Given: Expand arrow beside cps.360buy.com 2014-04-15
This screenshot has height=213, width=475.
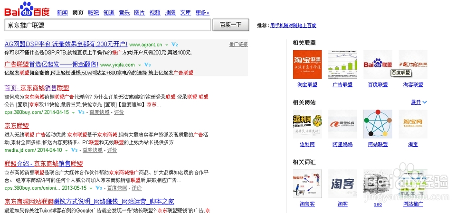Looking at the screenshot, I should (x=73, y=112).
